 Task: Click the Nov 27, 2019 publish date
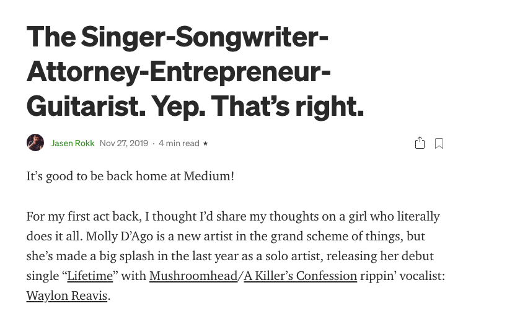pyautogui.click(x=124, y=143)
